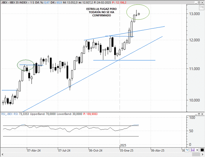Viewport: 205px width, 157px height.
Task: Click the "LowerBand: 30,0000" label
Action: [69, 114]
